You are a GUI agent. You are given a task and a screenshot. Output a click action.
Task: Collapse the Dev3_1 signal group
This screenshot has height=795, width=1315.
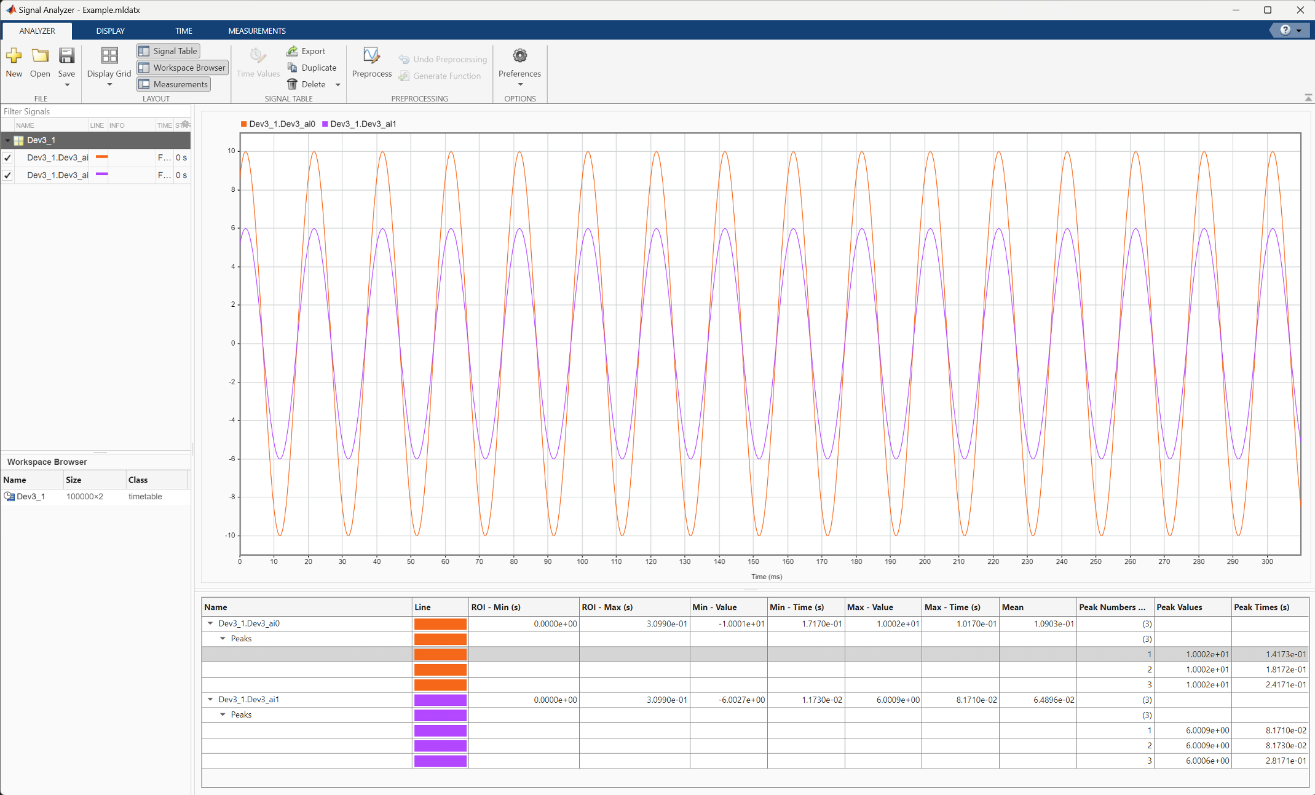point(8,140)
